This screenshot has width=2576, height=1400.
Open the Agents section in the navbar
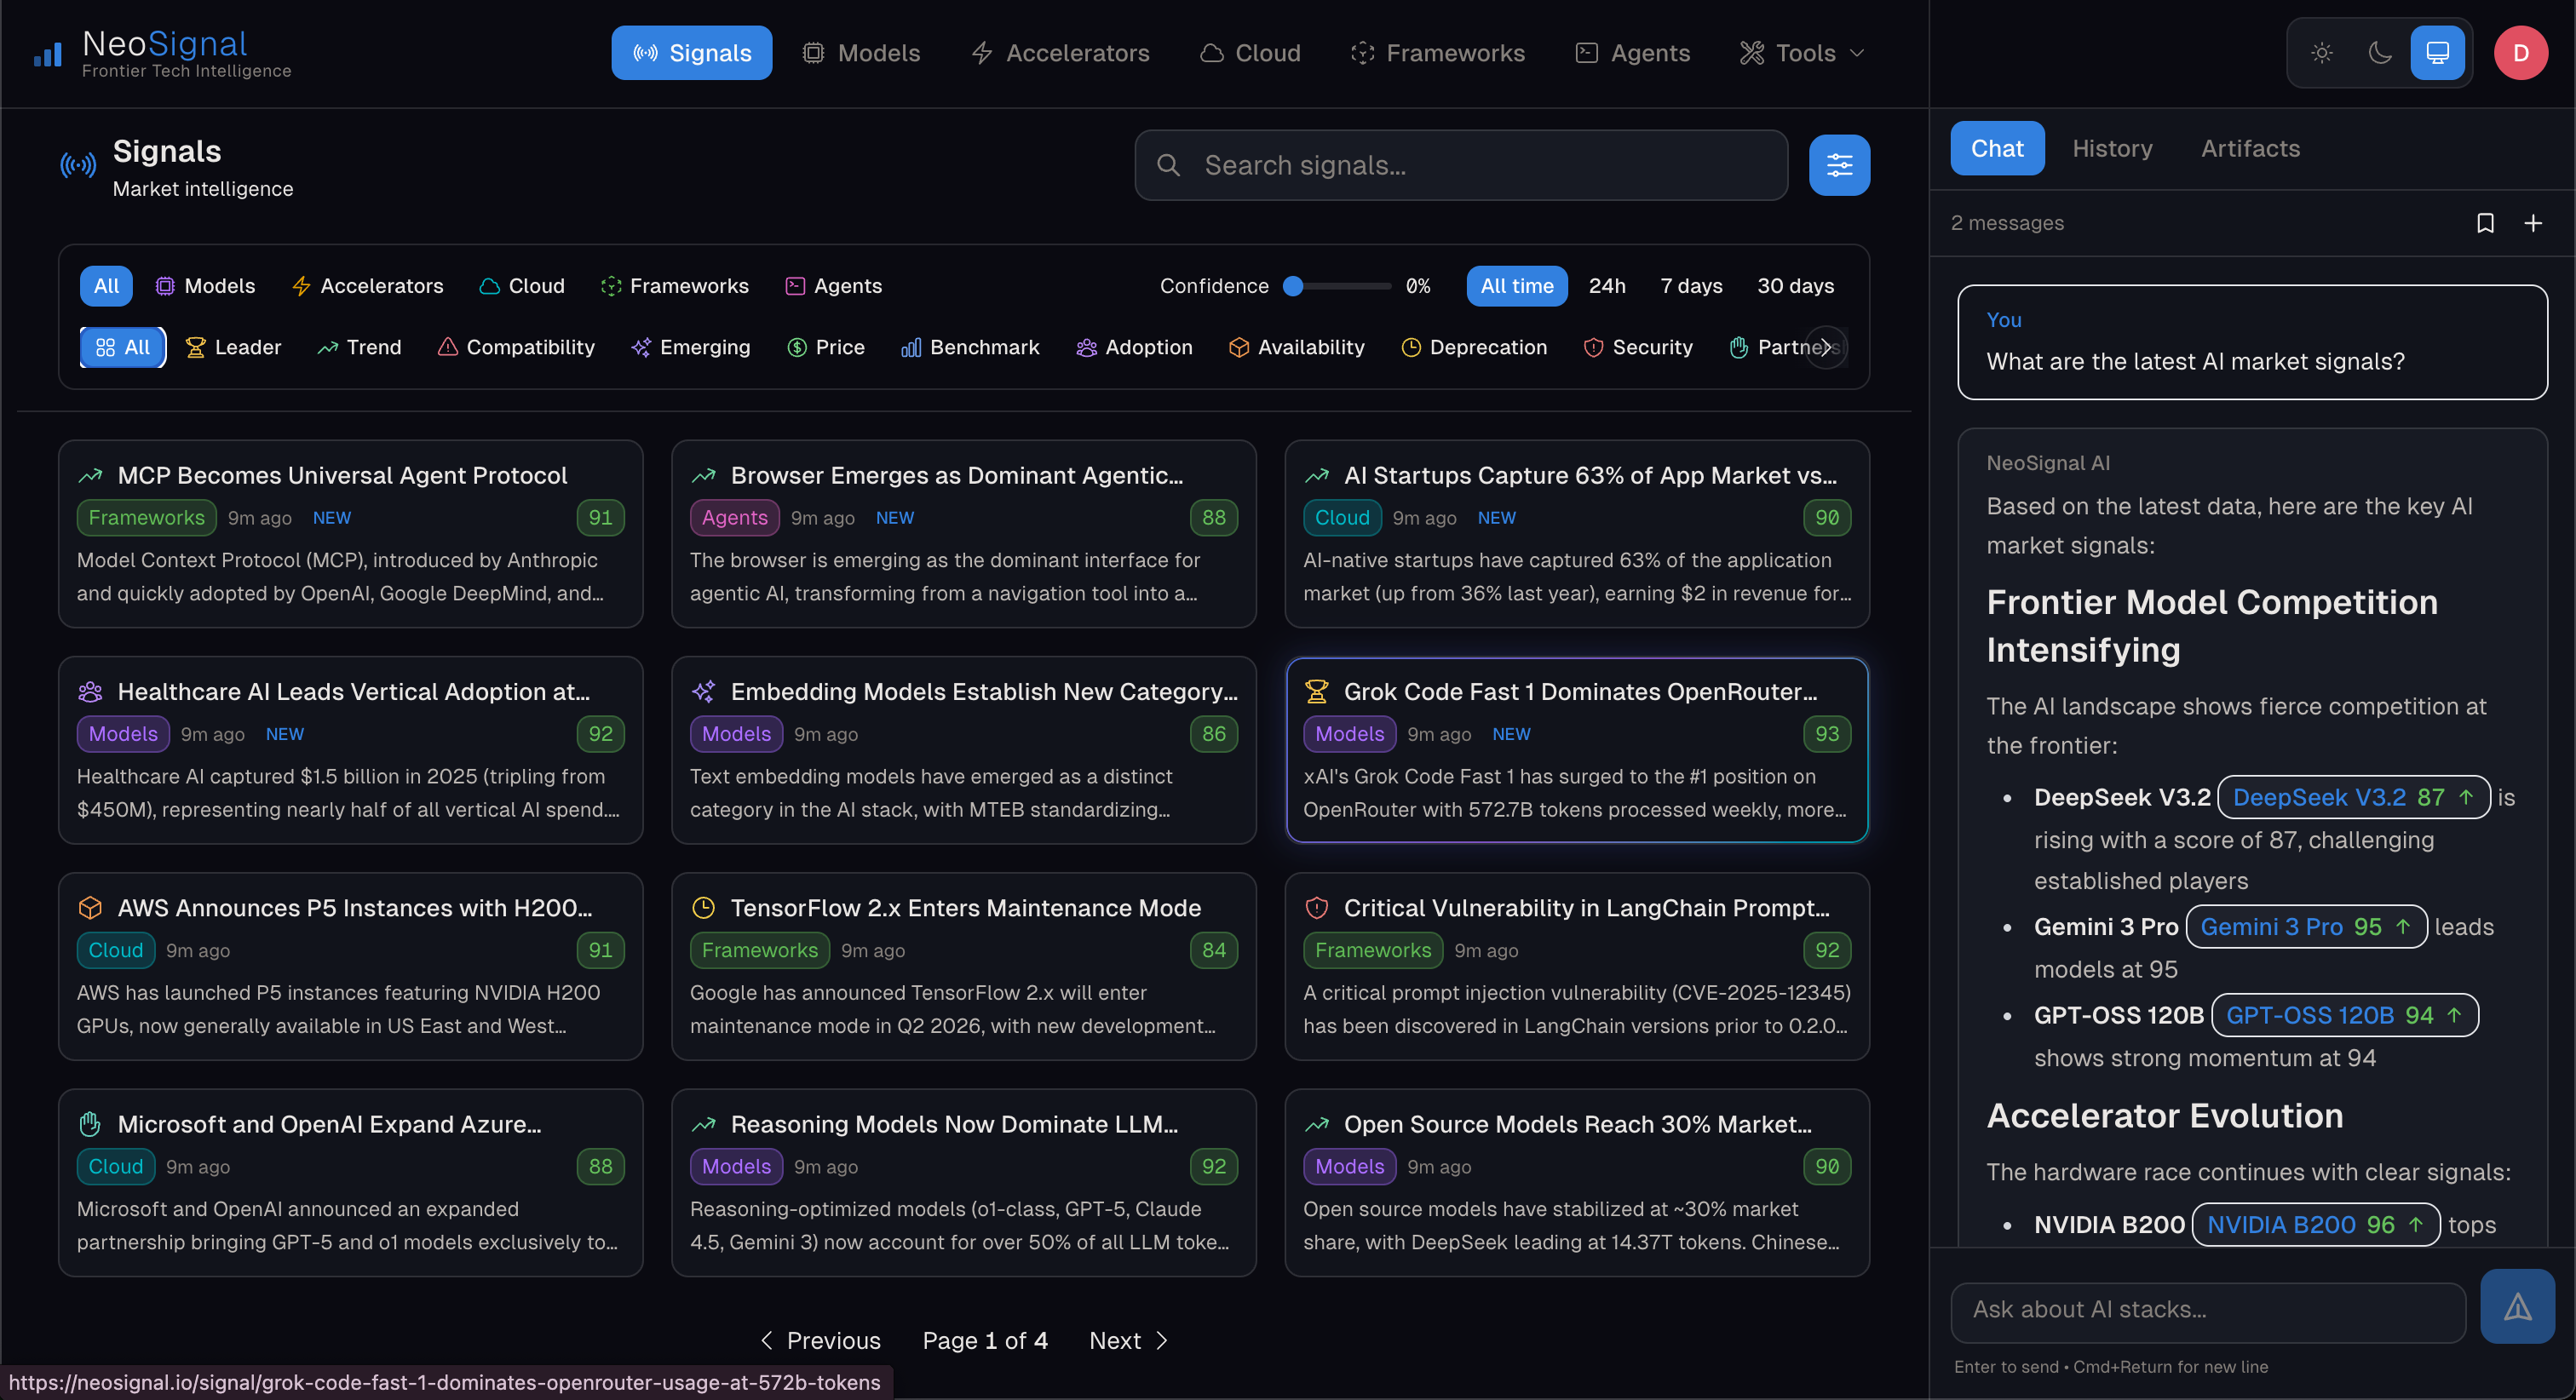pos(1632,52)
